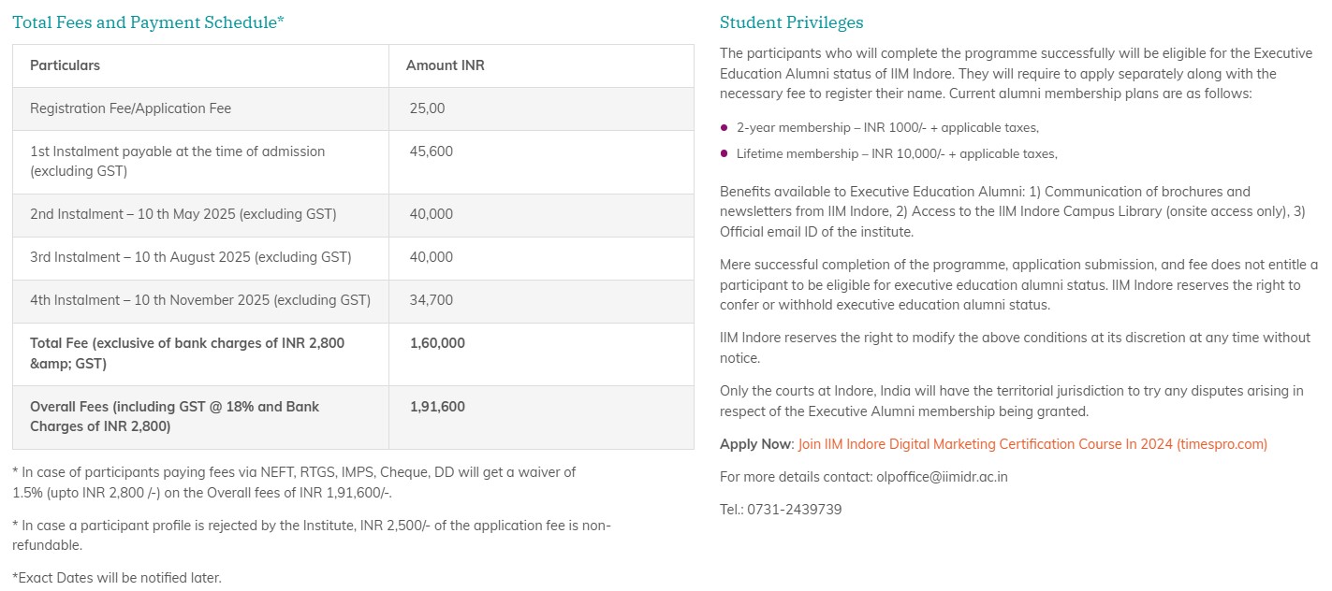
Task: Click the bold Apply Now label
Action: click(x=755, y=444)
